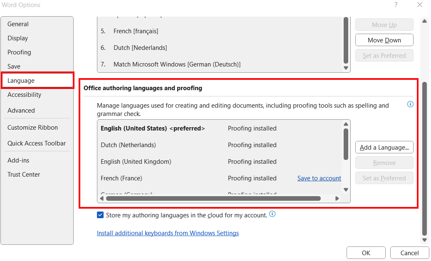The height and width of the screenshot is (261, 431).
Task: Select Match Microsoft Windows [German (Deutsch)] entry
Action: click(x=220, y=64)
